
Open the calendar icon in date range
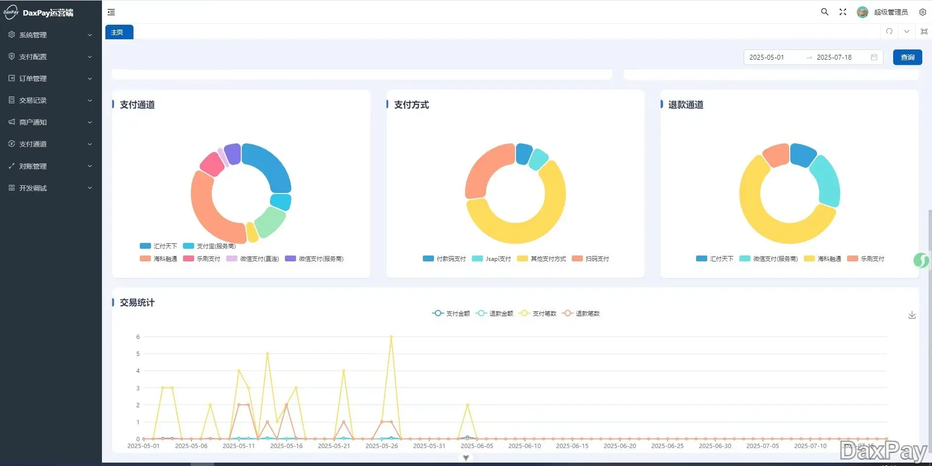click(874, 57)
